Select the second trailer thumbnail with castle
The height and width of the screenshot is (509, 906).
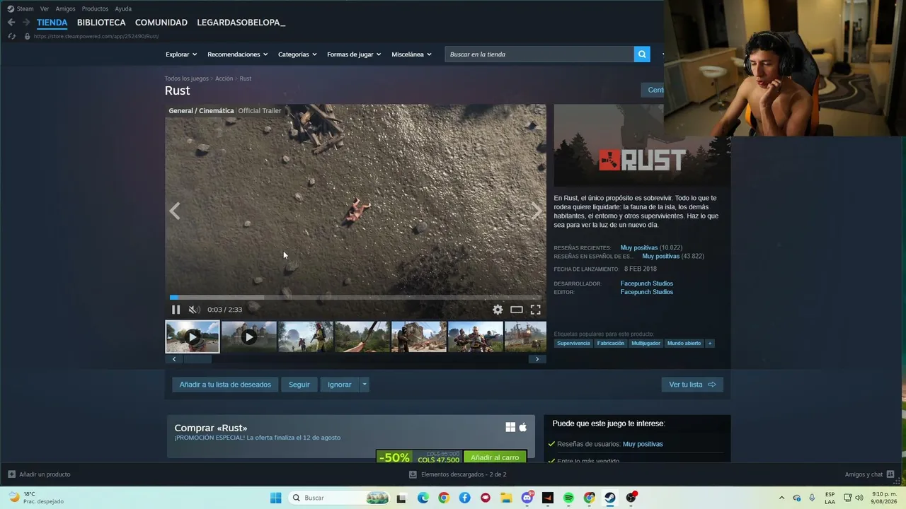249,337
